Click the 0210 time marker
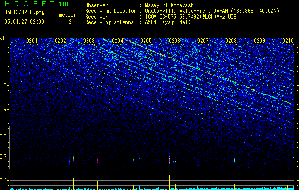This screenshot has width=299, height=190. [x=288, y=41]
